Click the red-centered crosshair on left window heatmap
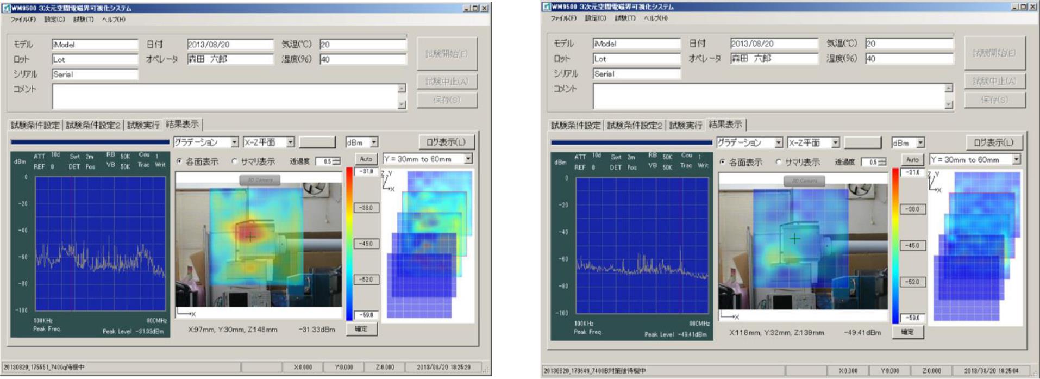Viewport: 1040px width, 379px height. (x=250, y=237)
